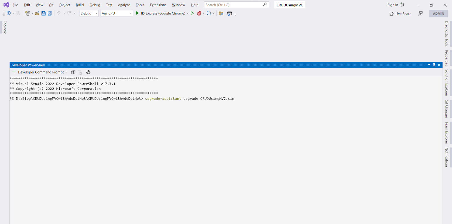Start debugging with IIS Express (Google Chrome)

(160, 13)
